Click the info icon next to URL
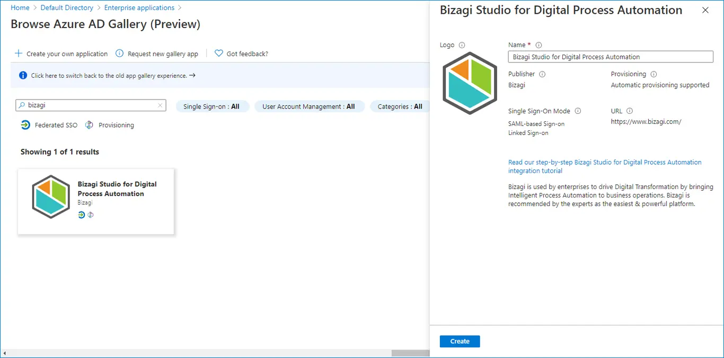Image resolution: width=724 pixels, height=358 pixels. [x=630, y=111]
